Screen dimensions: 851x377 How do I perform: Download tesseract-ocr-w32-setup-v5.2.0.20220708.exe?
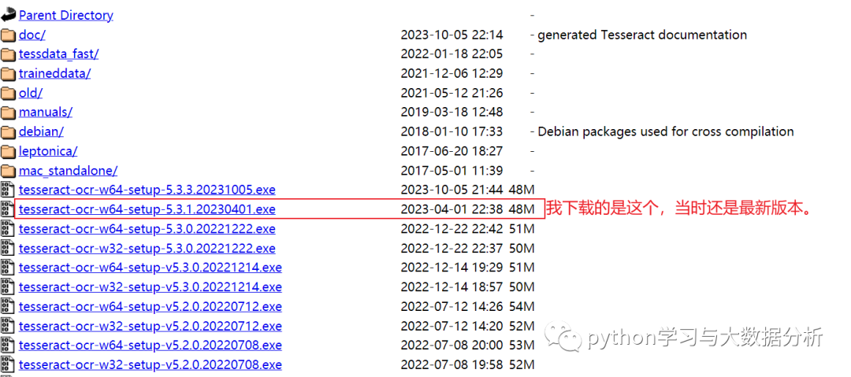tap(151, 364)
